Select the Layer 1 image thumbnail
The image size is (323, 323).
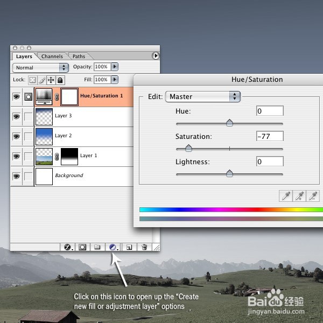[x=44, y=157]
